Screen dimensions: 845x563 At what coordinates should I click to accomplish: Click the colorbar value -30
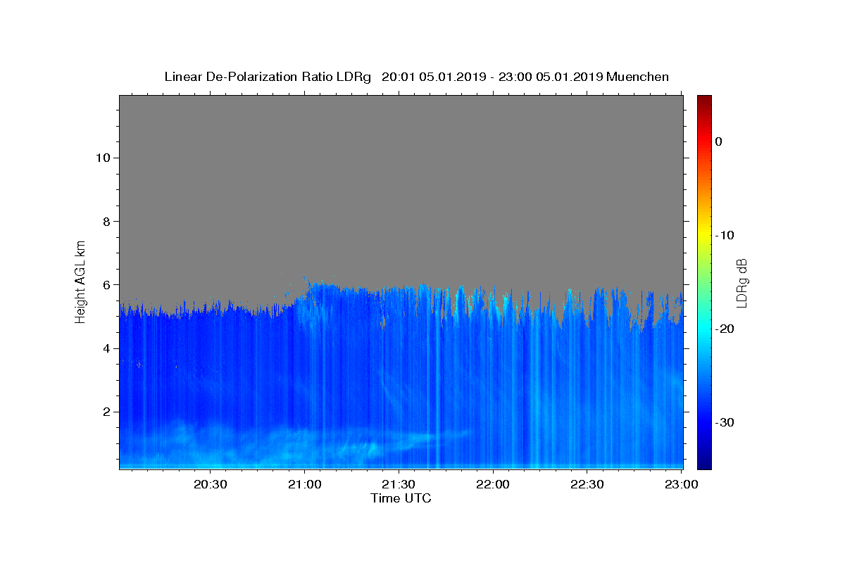pyautogui.click(x=725, y=422)
